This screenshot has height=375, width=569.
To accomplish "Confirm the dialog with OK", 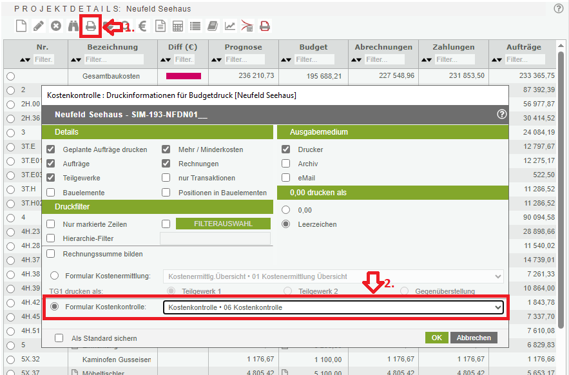I will [436, 338].
